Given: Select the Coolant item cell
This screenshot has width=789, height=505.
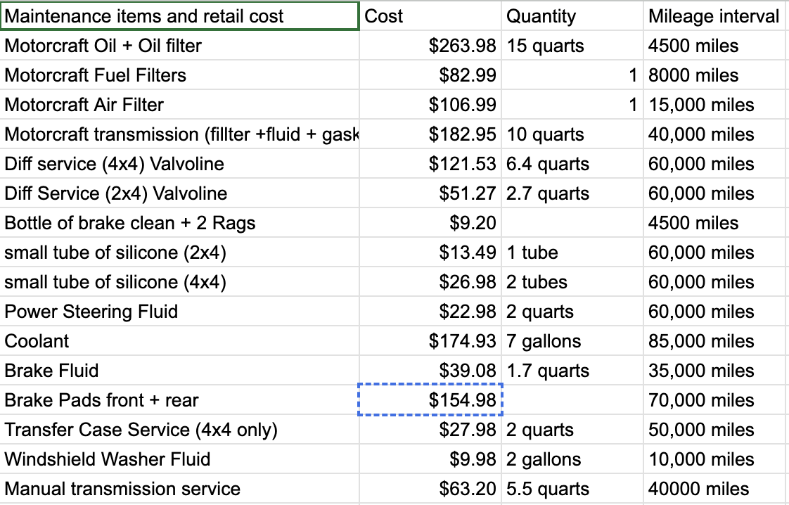Looking at the screenshot, I should coord(179,341).
